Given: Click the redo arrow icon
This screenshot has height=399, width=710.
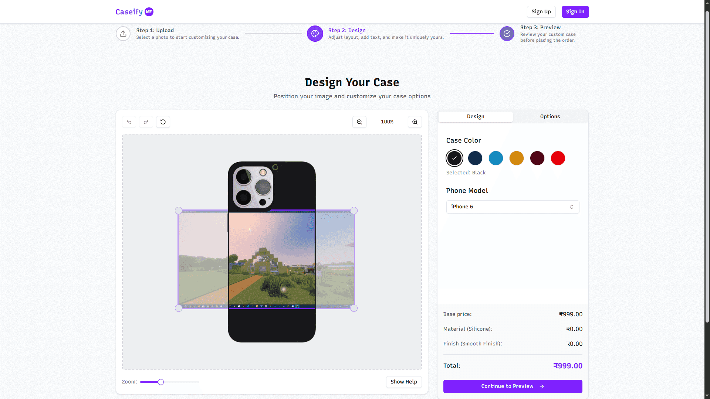Looking at the screenshot, I should click(146, 122).
